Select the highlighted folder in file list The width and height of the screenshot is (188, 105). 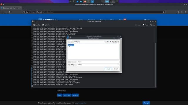coord(71,45)
